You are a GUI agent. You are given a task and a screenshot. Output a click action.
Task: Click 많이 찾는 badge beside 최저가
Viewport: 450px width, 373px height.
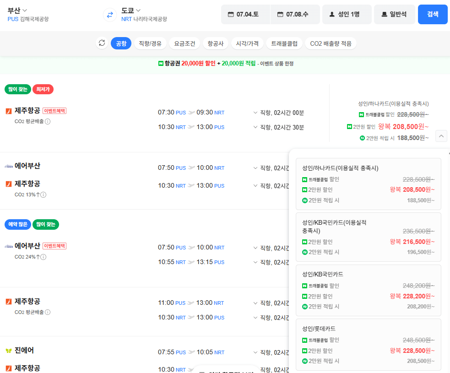18,89
